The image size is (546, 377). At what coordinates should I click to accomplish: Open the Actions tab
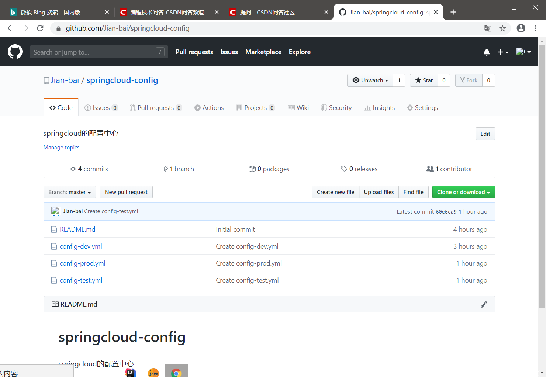(x=209, y=108)
